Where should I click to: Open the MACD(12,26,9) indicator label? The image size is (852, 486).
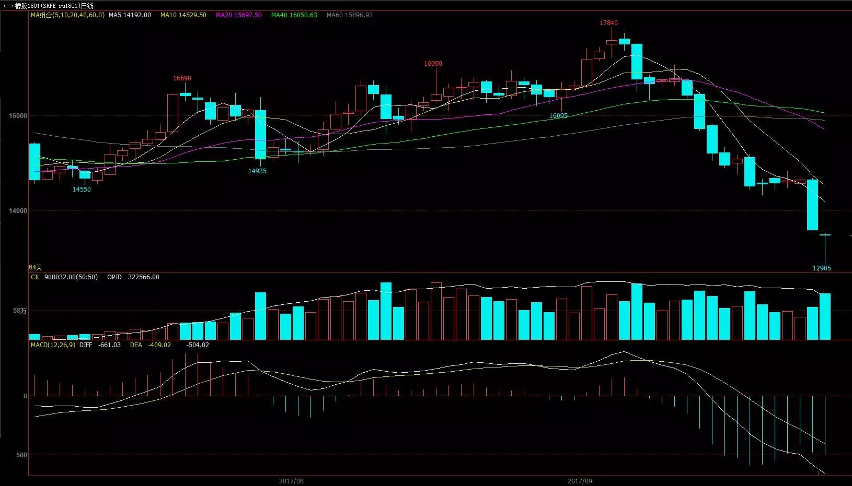coord(53,345)
